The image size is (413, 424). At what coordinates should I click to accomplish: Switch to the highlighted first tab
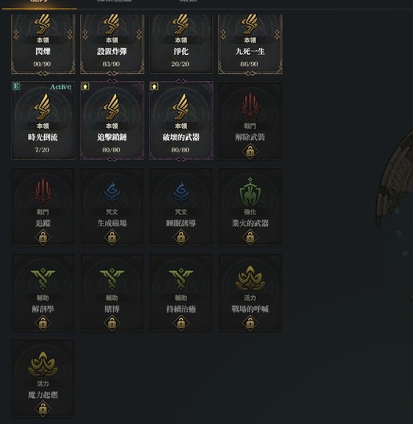coord(39,3)
